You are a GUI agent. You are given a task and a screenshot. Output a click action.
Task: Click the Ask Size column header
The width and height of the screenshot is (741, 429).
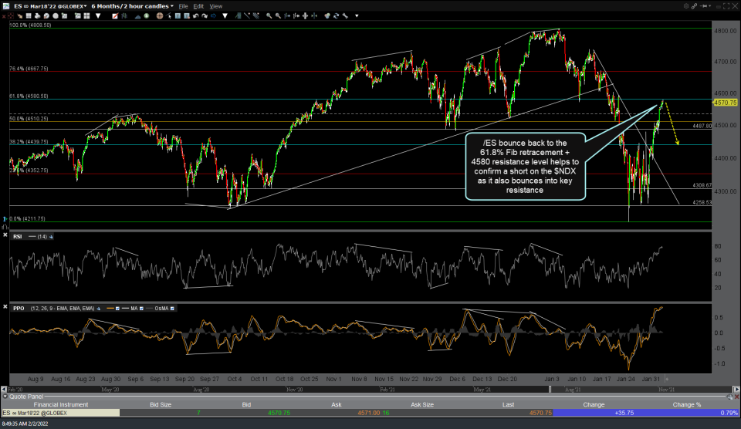tap(422, 404)
